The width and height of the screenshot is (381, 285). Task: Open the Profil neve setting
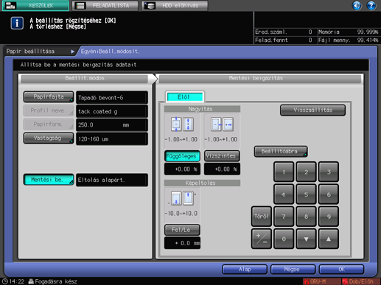point(49,110)
